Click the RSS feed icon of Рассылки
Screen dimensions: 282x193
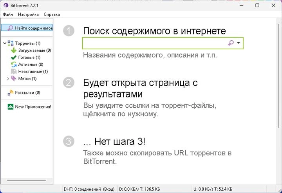(11, 92)
